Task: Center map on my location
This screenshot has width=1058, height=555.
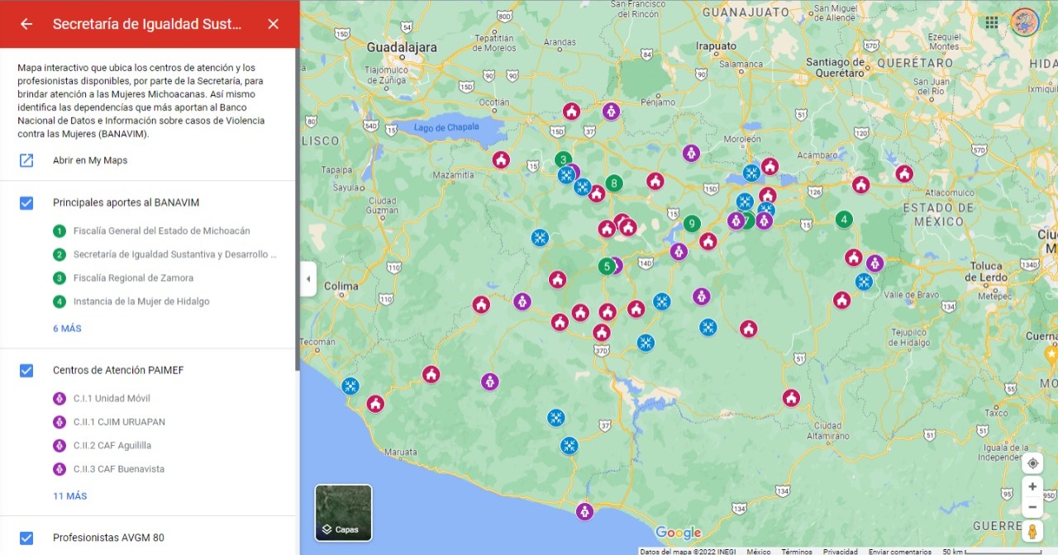Action: (1032, 463)
